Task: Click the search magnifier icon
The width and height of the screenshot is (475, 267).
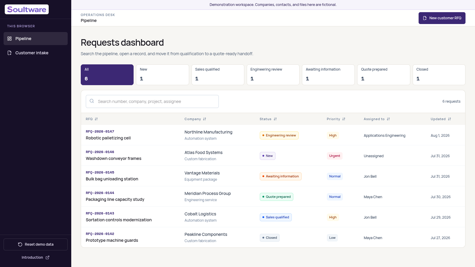Action: [x=92, y=101]
